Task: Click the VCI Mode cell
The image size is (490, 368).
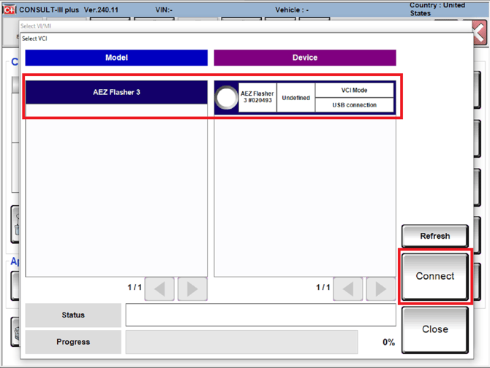Action: [355, 90]
